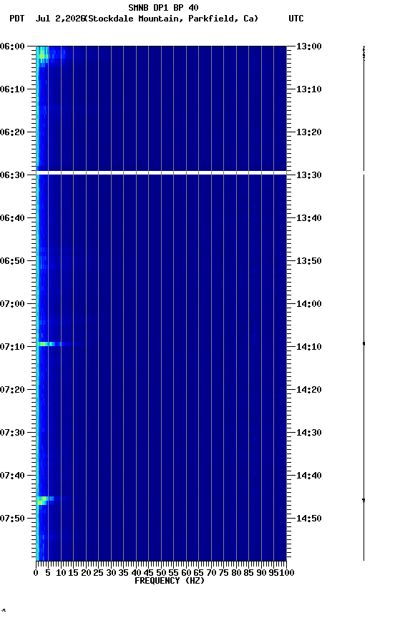The width and height of the screenshot is (395, 618).
Task: Click the 10 Hz frequency axis label
Action: tap(61, 573)
